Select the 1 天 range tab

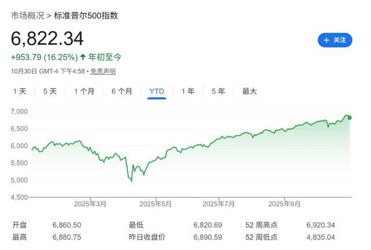point(20,91)
